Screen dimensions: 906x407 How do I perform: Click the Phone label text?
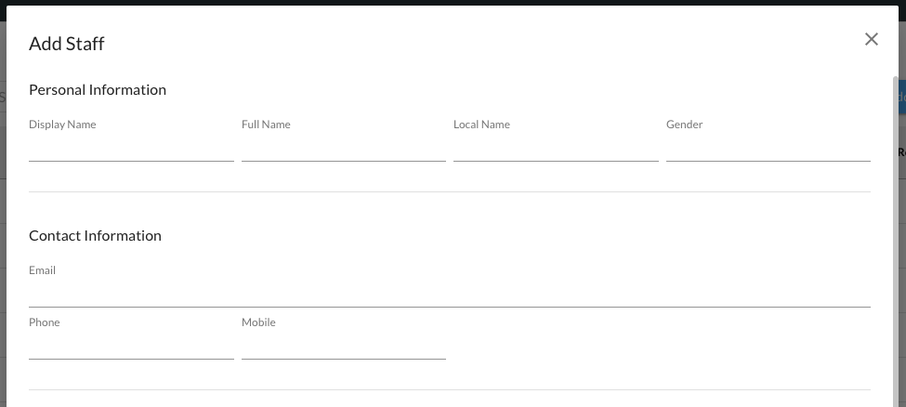point(44,322)
